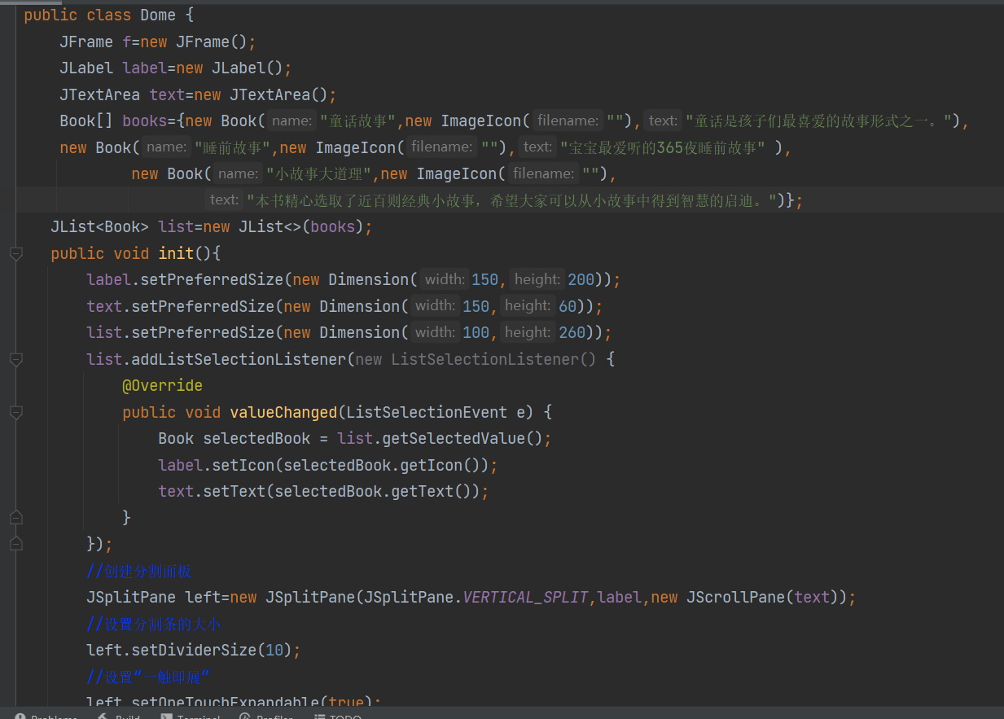1004x719 pixels.
Task: Click the JLabel label declaration
Action: [175, 68]
